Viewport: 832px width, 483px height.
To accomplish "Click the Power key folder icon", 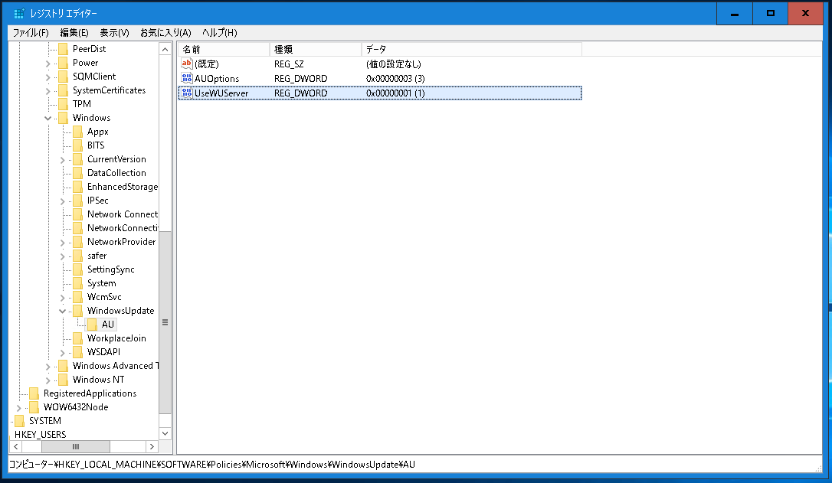I will pyautogui.click(x=63, y=62).
